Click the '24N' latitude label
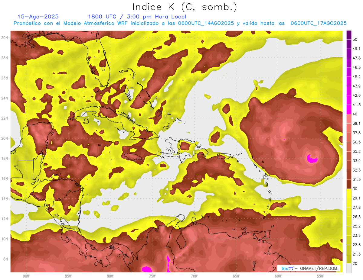Viewport: 363px width, 280px height. (5, 98)
